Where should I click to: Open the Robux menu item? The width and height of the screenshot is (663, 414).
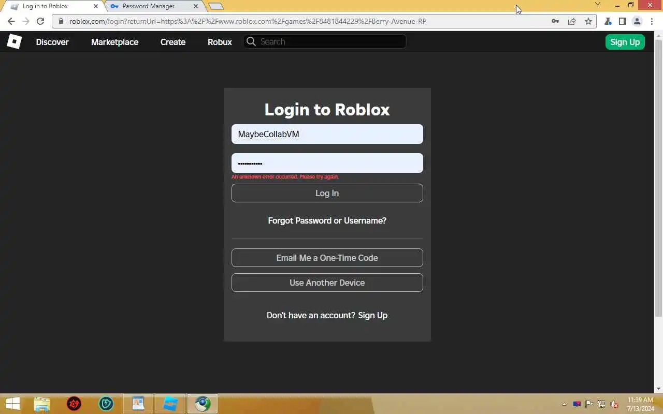220,42
